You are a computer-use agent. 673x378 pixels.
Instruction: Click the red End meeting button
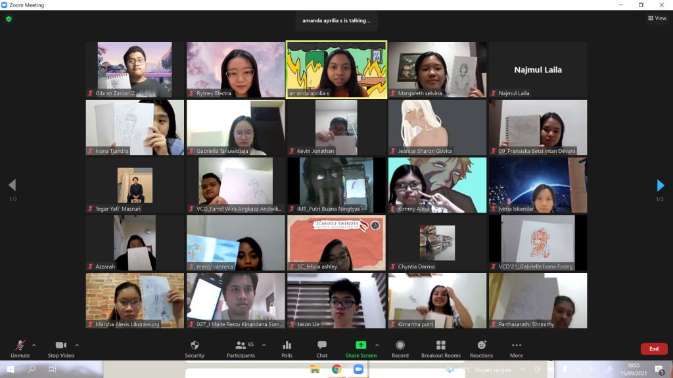pos(653,349)
